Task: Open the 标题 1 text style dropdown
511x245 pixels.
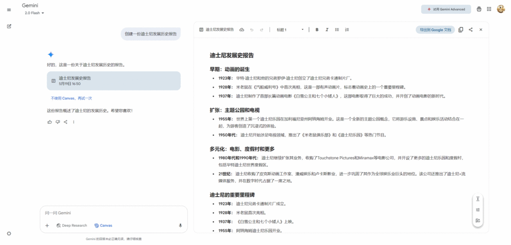Action: (x=290, y=29)
